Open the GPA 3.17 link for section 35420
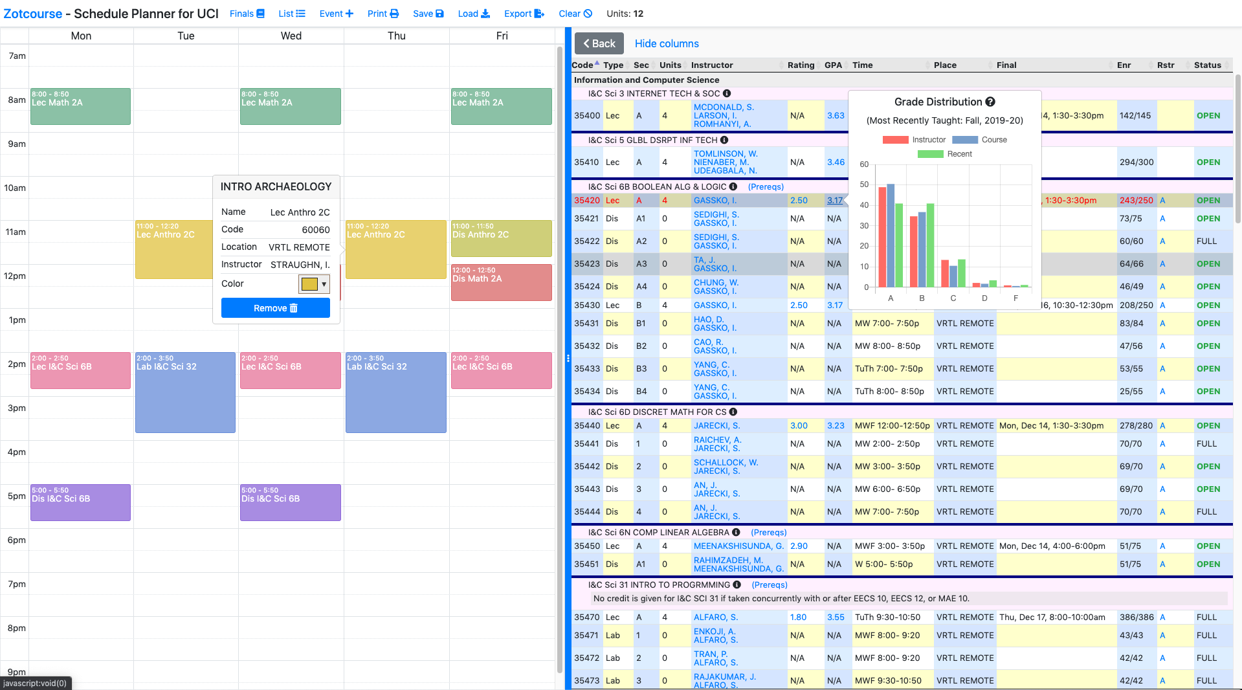This screenshot has height=690, width=1242. [836, 200]
